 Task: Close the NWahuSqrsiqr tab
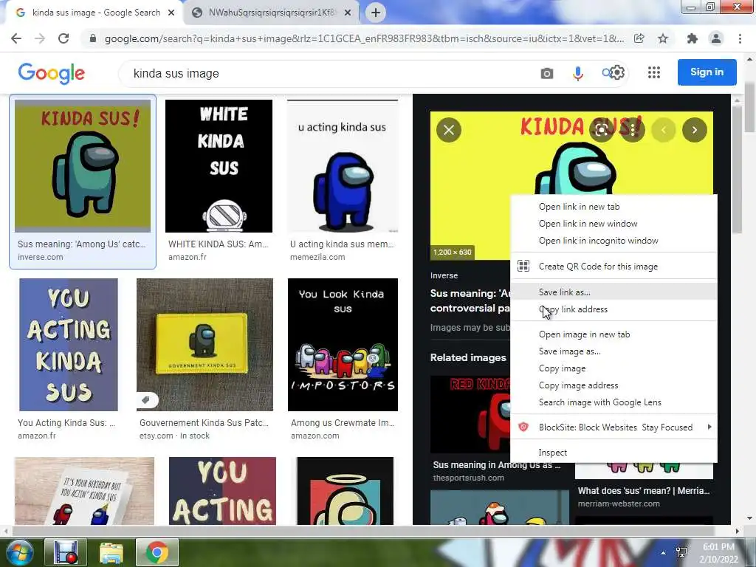[348, 13]
